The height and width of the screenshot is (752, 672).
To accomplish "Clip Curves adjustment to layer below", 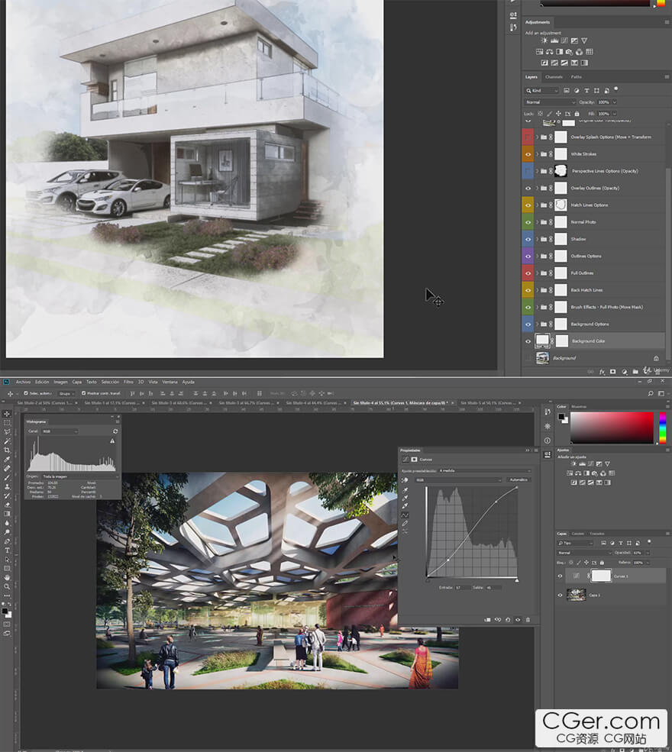I will [x=487, y=620].
